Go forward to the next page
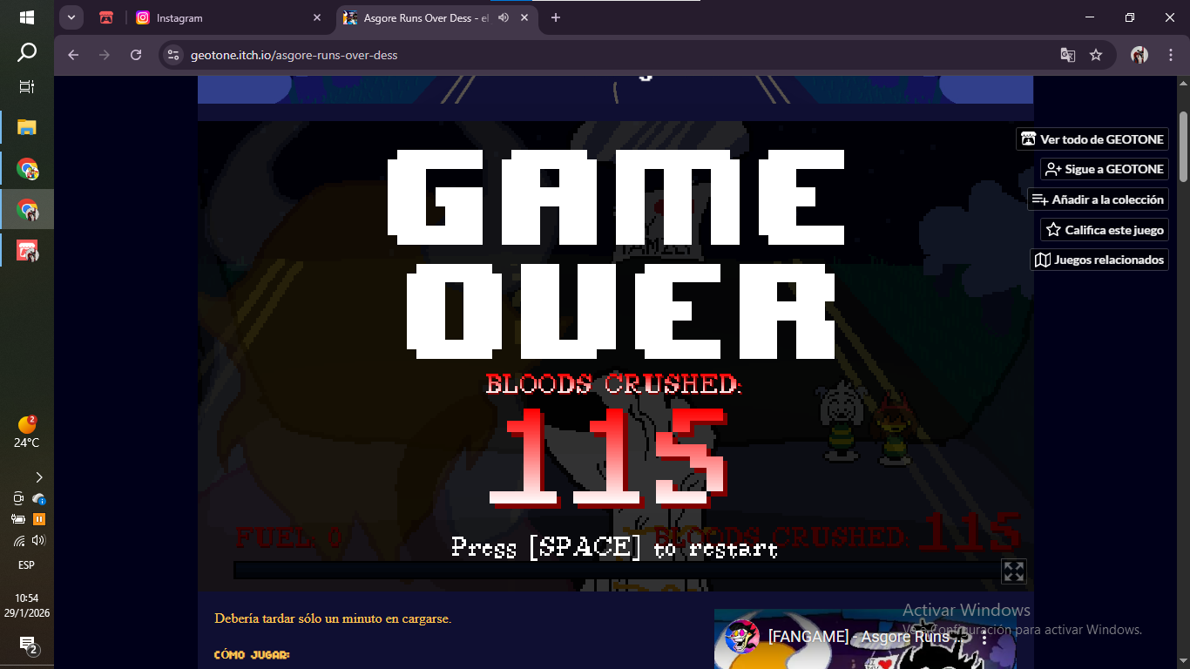The height and width of the screenshot is (669, 1190). [105, 55]
